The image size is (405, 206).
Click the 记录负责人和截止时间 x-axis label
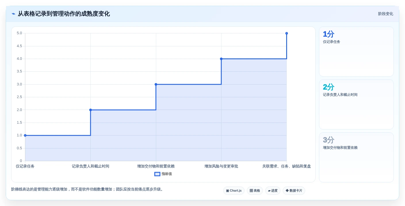(x=91, y=166)
